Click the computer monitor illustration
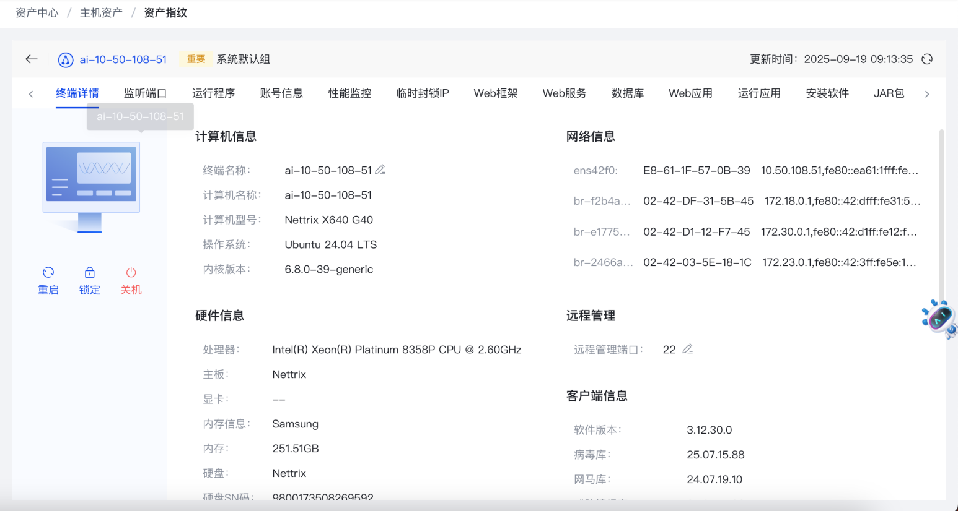958x511 pixels. [91, 186]
